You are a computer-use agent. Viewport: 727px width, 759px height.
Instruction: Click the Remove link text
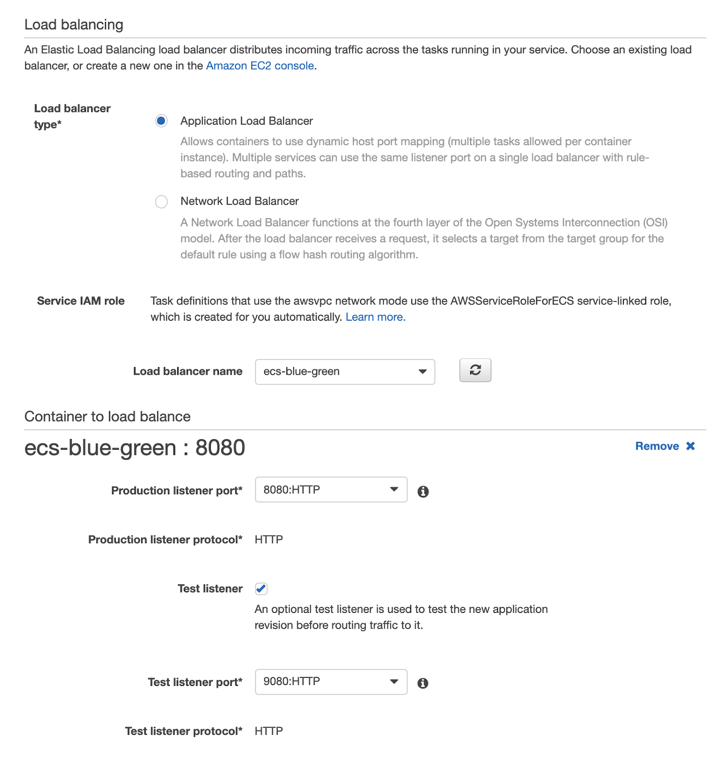coord(657,446)
